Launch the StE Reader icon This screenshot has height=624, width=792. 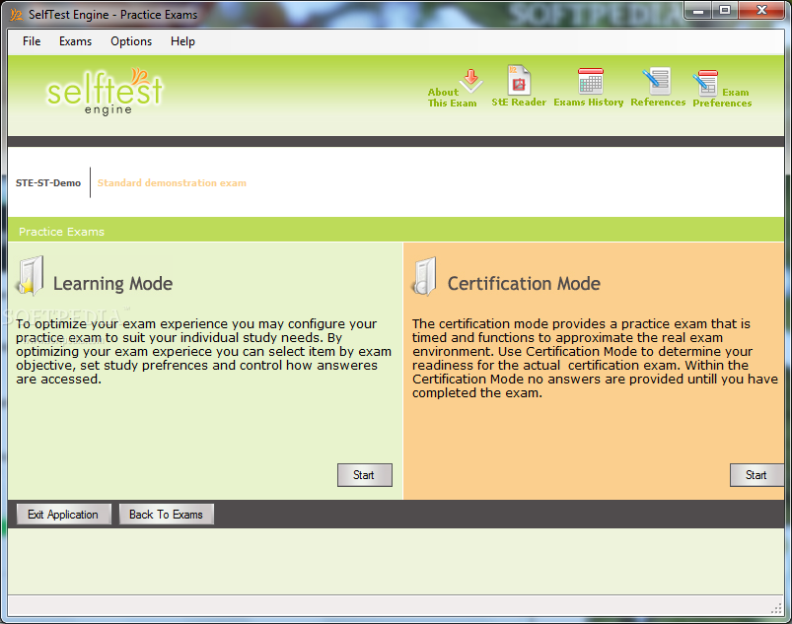coord(519,80)
